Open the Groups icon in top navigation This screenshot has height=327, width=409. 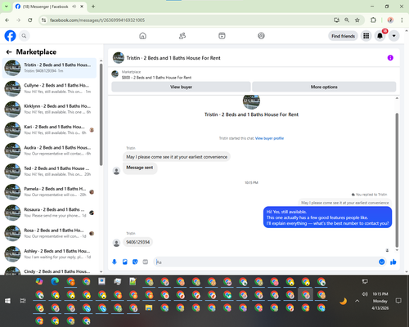261,36
